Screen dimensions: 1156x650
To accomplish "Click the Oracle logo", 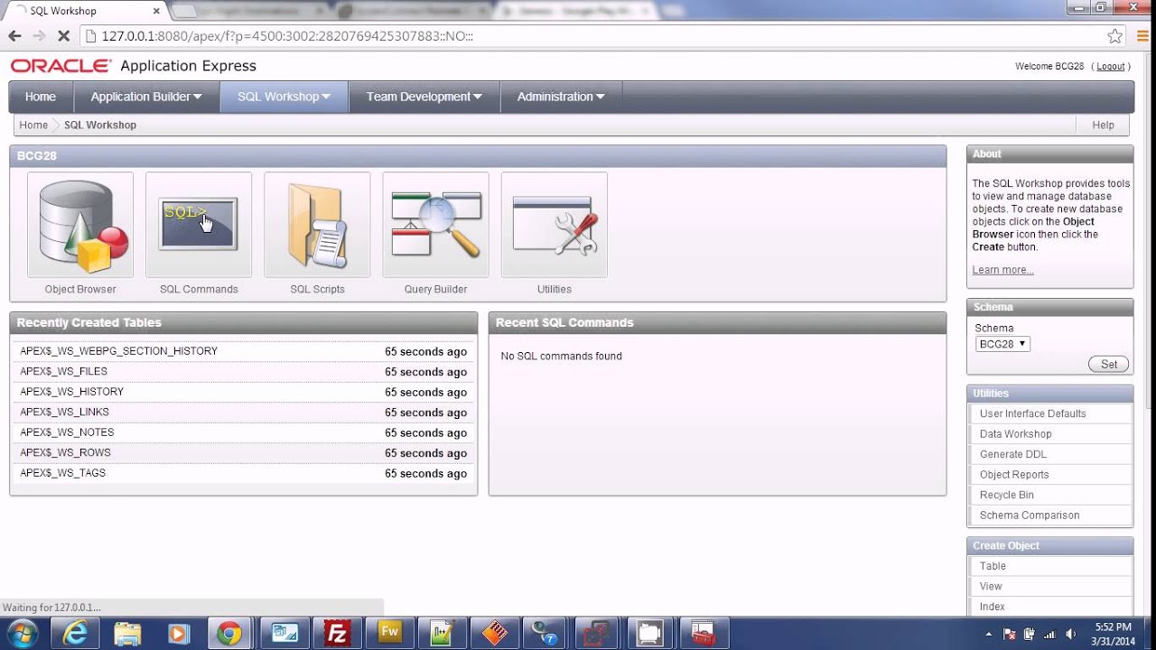I will (x=61, y=66).
